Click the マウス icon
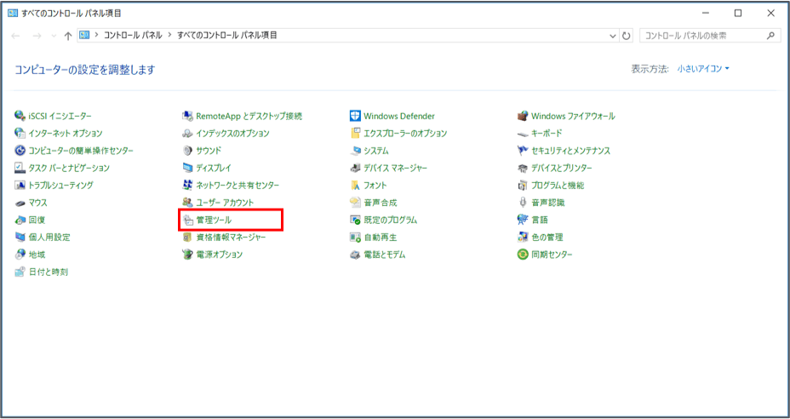This screenshot has height=419, width=790. [20, 203]
